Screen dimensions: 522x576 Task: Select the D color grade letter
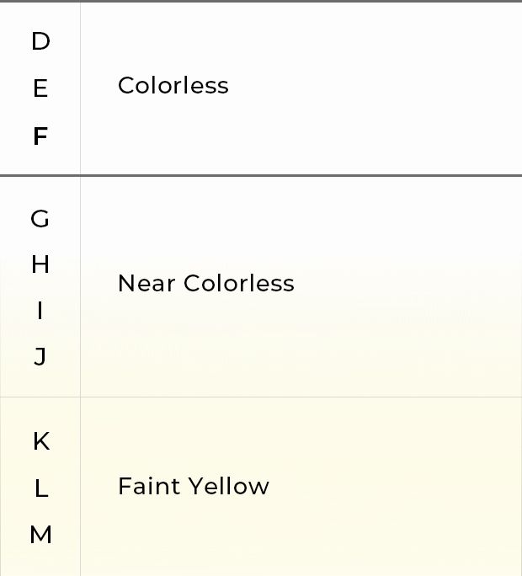(x=40, y=41)
